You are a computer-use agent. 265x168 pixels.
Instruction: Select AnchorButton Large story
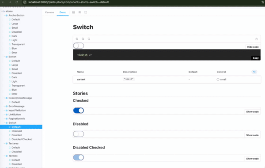pyautogui.click(x=15, y=24)
